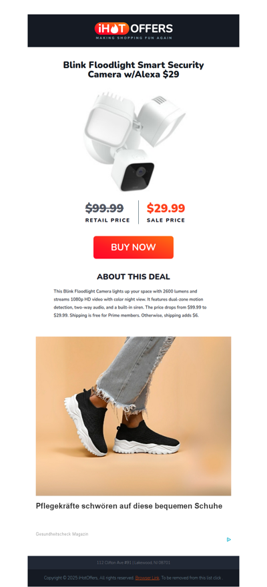Click the Pflegekräfte schwören ad headline
The image size is (267, 587).
(x=129, y=506)
